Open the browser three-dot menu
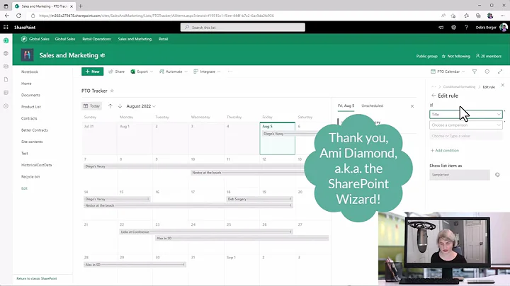 click(x=502, y=16)
